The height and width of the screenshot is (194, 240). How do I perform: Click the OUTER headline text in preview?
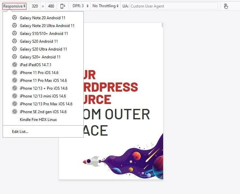[x=127, y=114]
